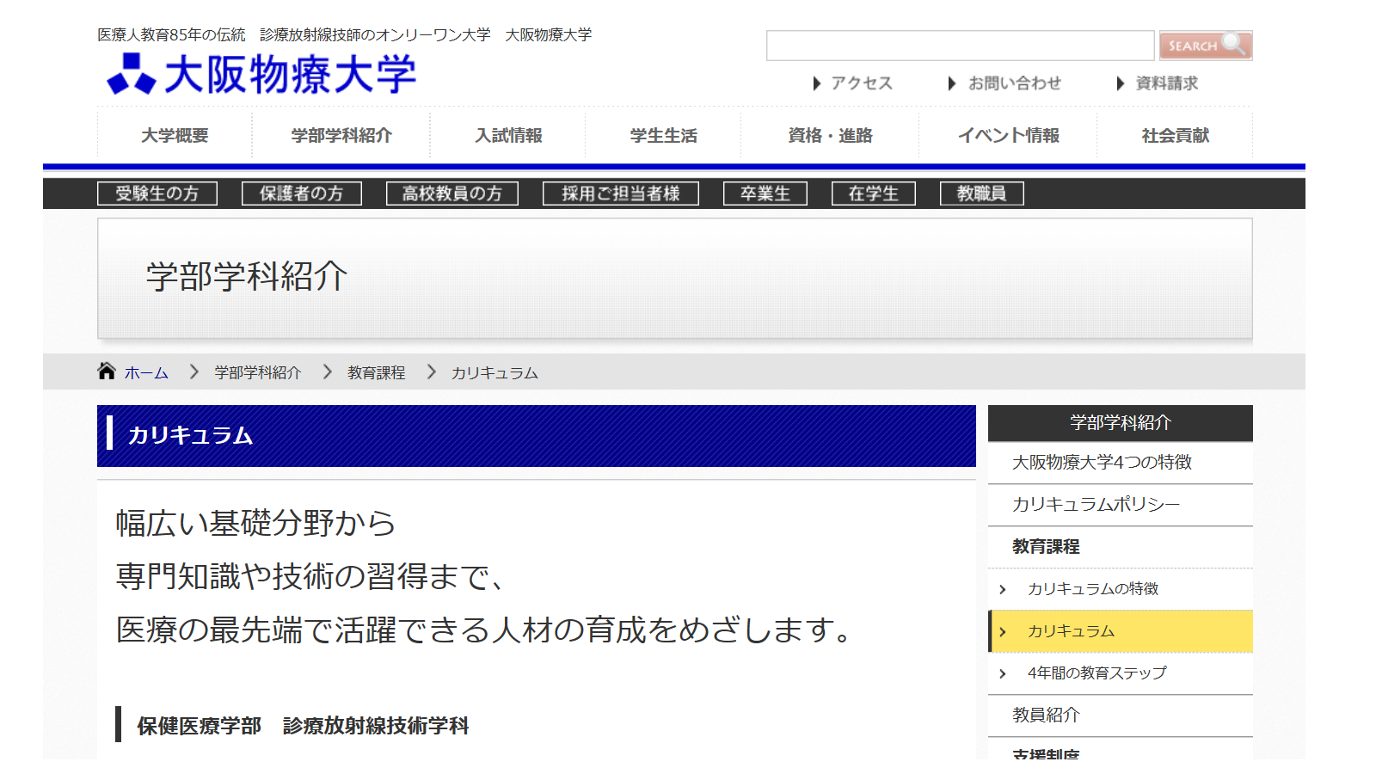The image size is (1376, 774).
Task: Click chevron beside 4年間の教育ステップ
Action: [x=1003, y=673]
